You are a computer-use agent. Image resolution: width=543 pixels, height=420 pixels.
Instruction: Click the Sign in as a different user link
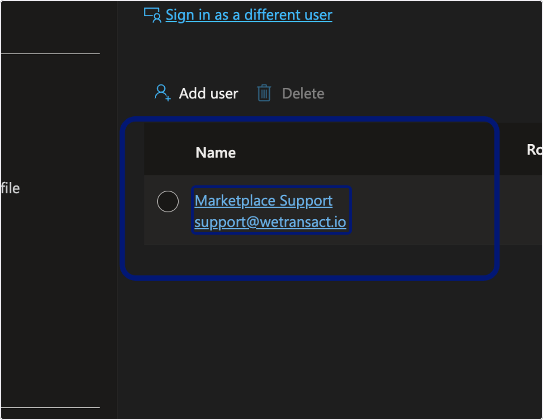[249, 15]
